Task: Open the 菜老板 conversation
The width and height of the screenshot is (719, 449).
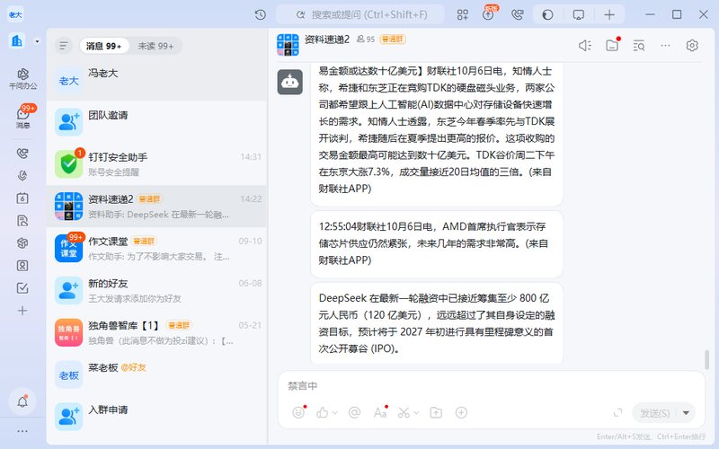Action: point(156,374)
